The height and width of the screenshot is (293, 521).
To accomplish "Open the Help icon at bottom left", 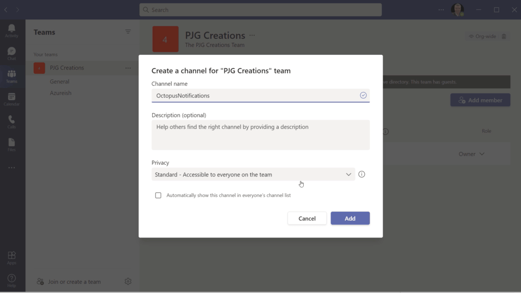I will click(12, 281).
